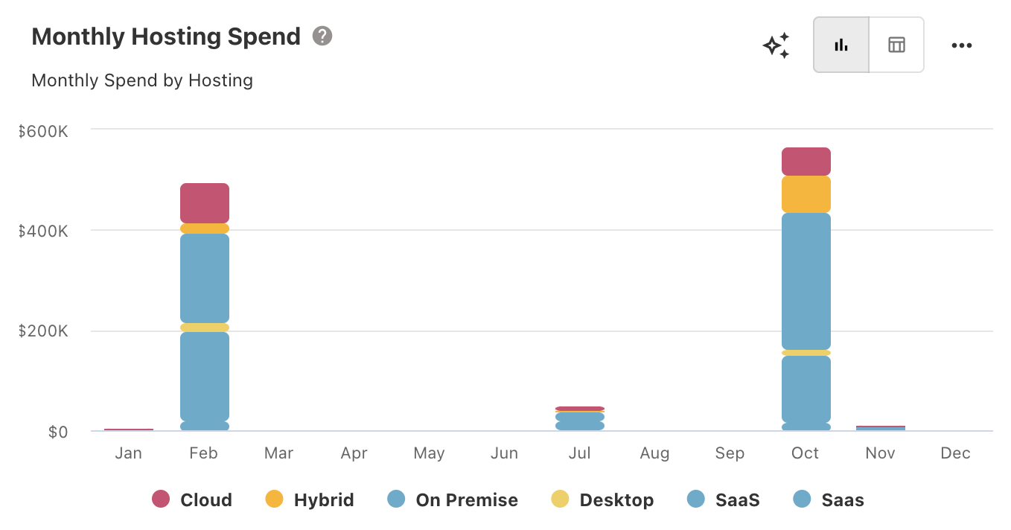
Task: Click the February Hybrid bar segment
Action: tap(205, 229)
